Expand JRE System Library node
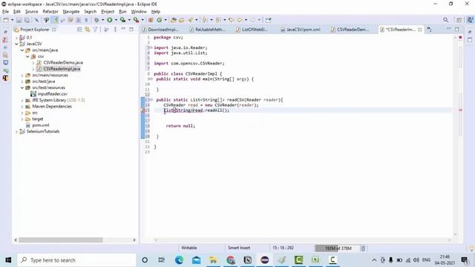This screenshot has height=267, width=475. click(x=22, y=100)
